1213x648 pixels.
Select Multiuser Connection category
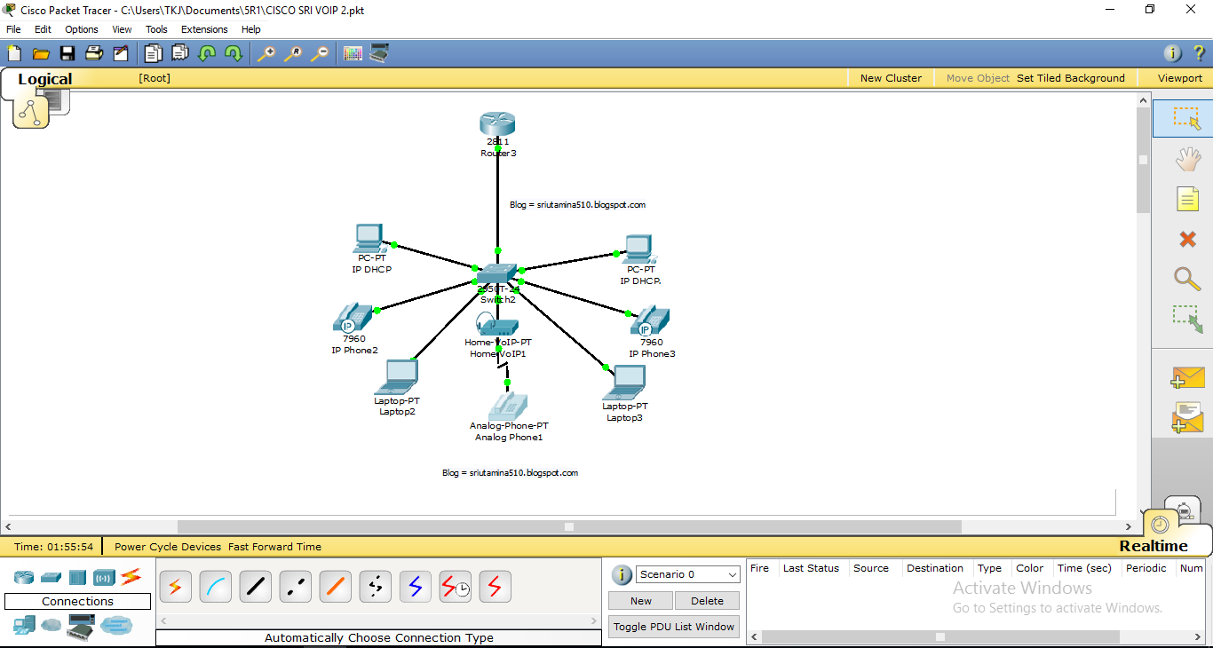pyautogui.click(x=115, y=626)
